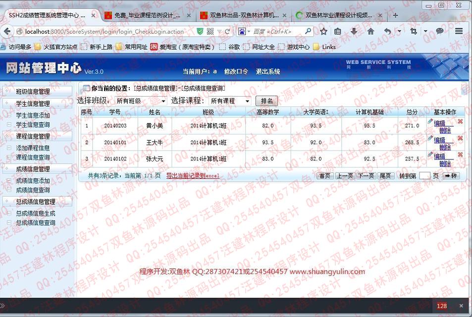472x317 pixels.
Task: Click the red 128 counter badge
Action: 442,306
